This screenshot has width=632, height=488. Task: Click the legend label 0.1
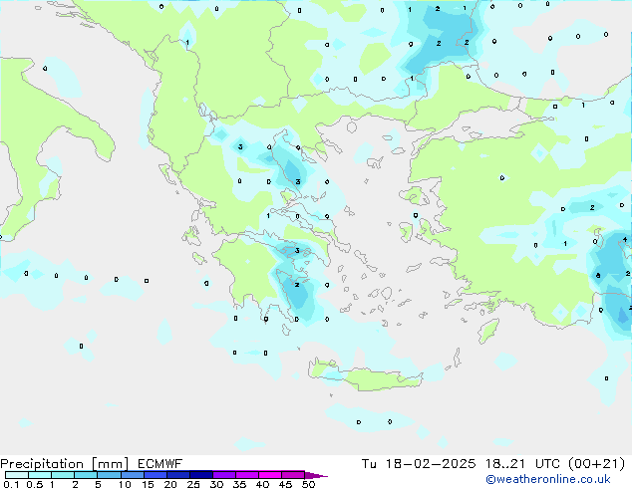pos(11,484)
